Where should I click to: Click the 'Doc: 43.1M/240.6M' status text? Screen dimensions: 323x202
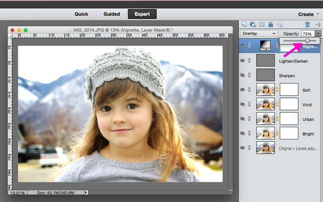[56, 193]
